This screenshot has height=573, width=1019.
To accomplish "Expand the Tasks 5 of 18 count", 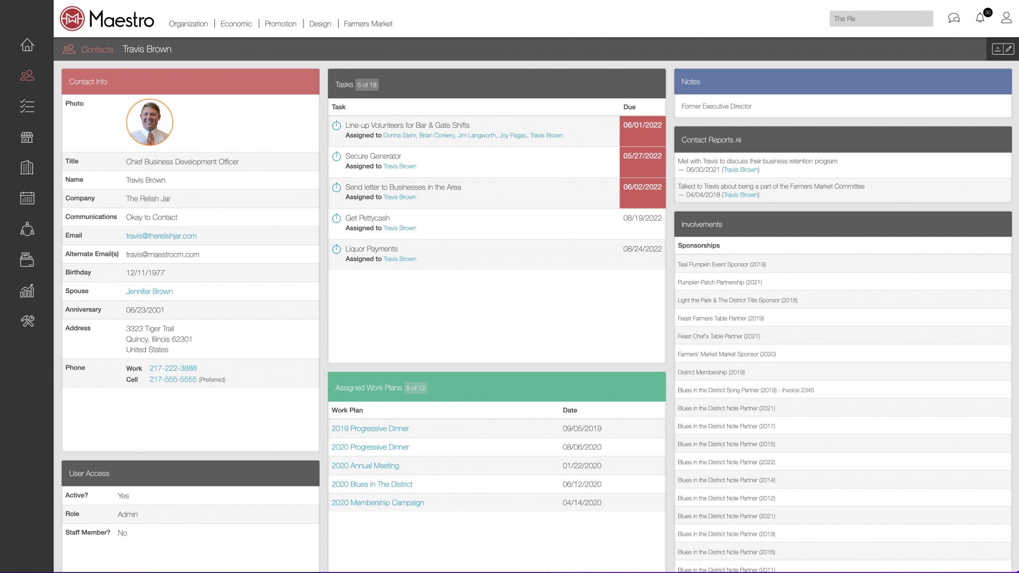I will [x=367, y=85].
